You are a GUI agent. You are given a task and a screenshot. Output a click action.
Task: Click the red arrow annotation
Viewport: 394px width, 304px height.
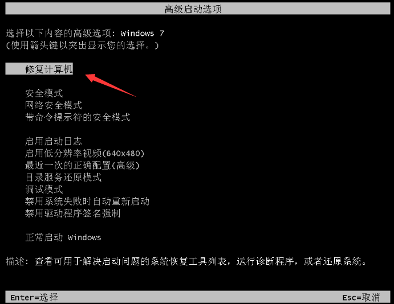pos(111,85)
